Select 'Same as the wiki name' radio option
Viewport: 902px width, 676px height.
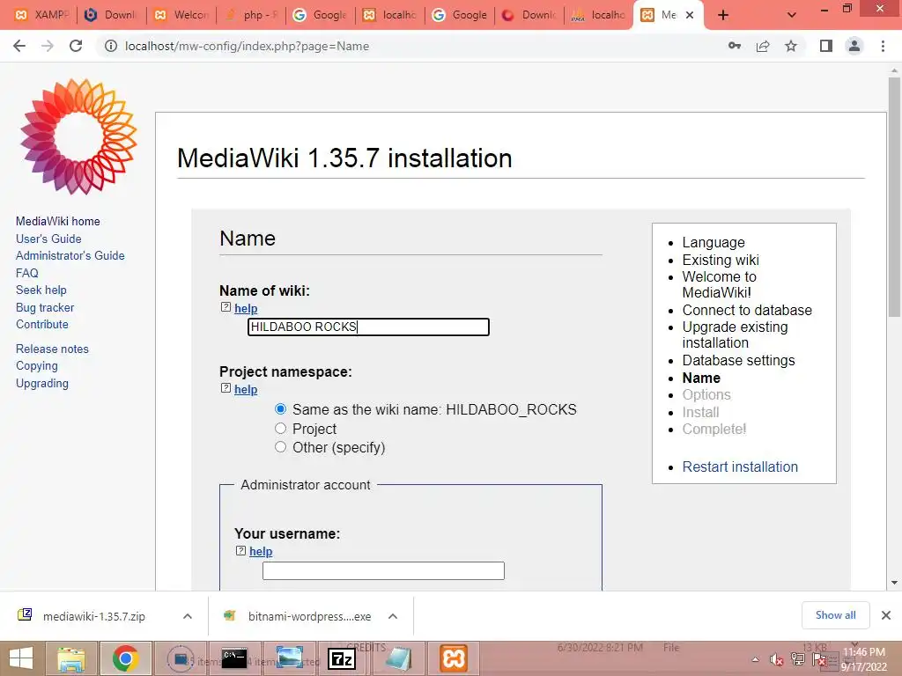280,408
